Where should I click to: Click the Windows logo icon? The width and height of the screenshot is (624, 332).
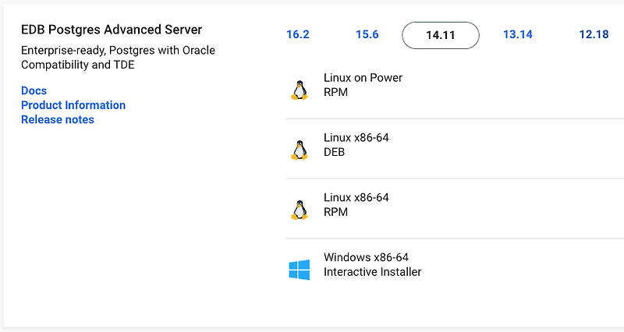(299, 270)
